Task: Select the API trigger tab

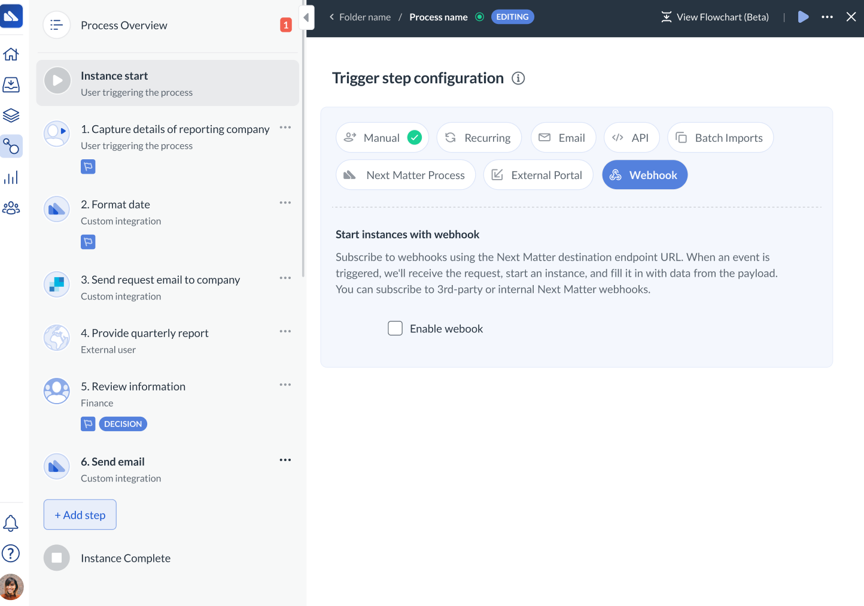Action: click(x=632, y=138)
